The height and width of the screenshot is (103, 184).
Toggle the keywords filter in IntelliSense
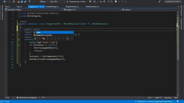pos(68,39)
